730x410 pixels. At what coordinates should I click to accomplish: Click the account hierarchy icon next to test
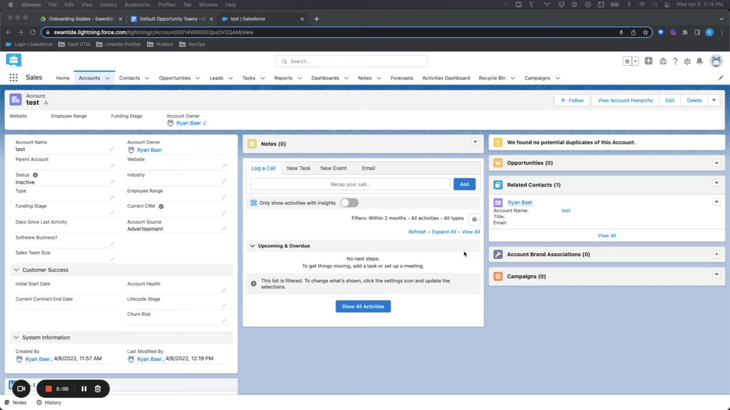click(46, 102)
